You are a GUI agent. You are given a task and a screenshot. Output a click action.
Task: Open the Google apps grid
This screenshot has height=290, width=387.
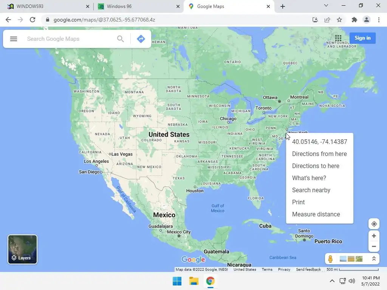pyautogui.click(x=338, y=38)
